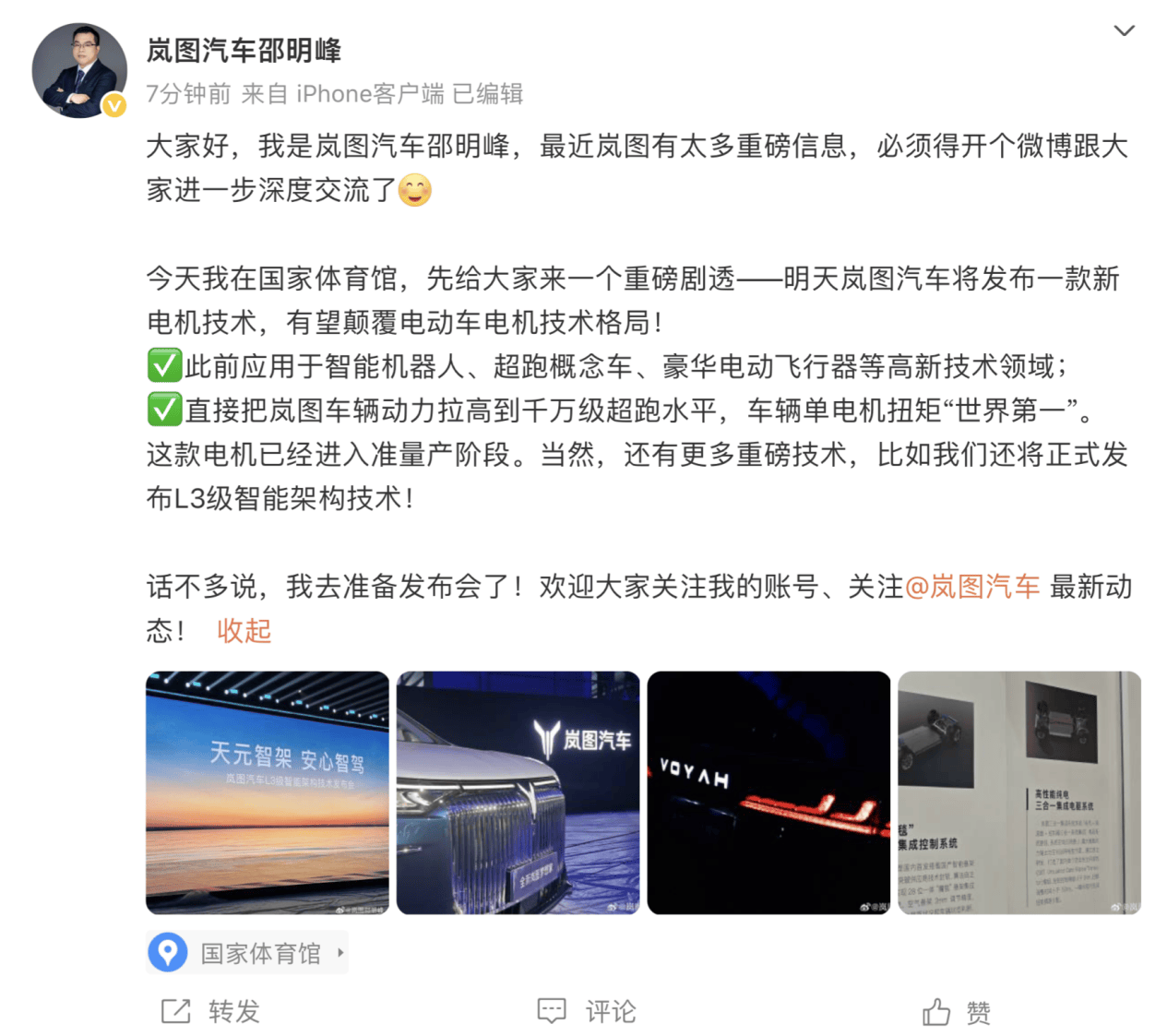Image resolution: width=1167 pixels, height=1036 pixels.
Task: Click the author's profile avatar
Action: (x=79, y=70)
